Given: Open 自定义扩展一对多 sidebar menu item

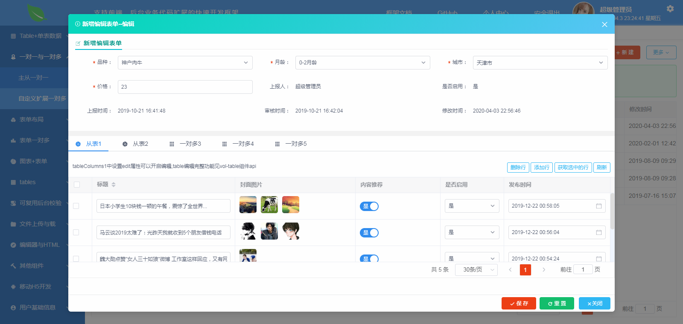Looking at the screenshot, I should tap(34, 98).
